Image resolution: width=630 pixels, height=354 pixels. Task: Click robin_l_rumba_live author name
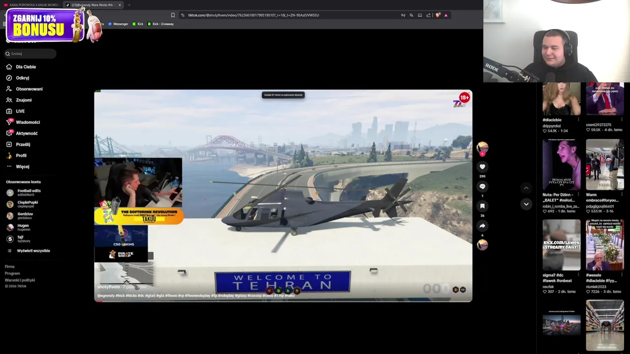coord(561,206)
